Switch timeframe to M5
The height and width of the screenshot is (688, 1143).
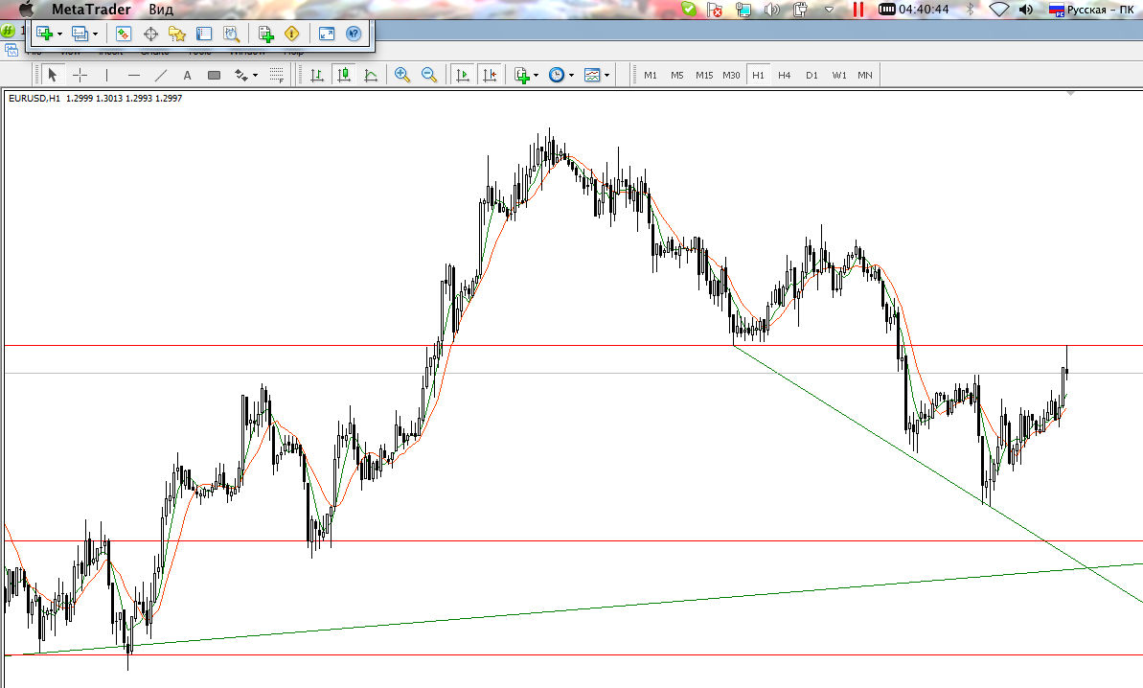pos(677,75)
